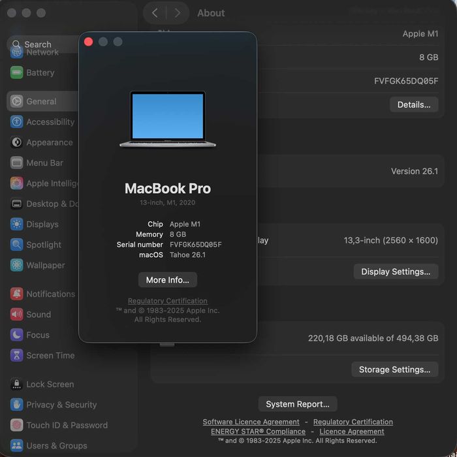Open Accessibility settings icon
The width and height of the screenshot is (457, 457).
click(16, 121)
